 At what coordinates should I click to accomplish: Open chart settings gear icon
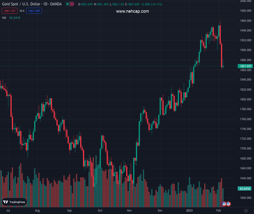point(246,211)
